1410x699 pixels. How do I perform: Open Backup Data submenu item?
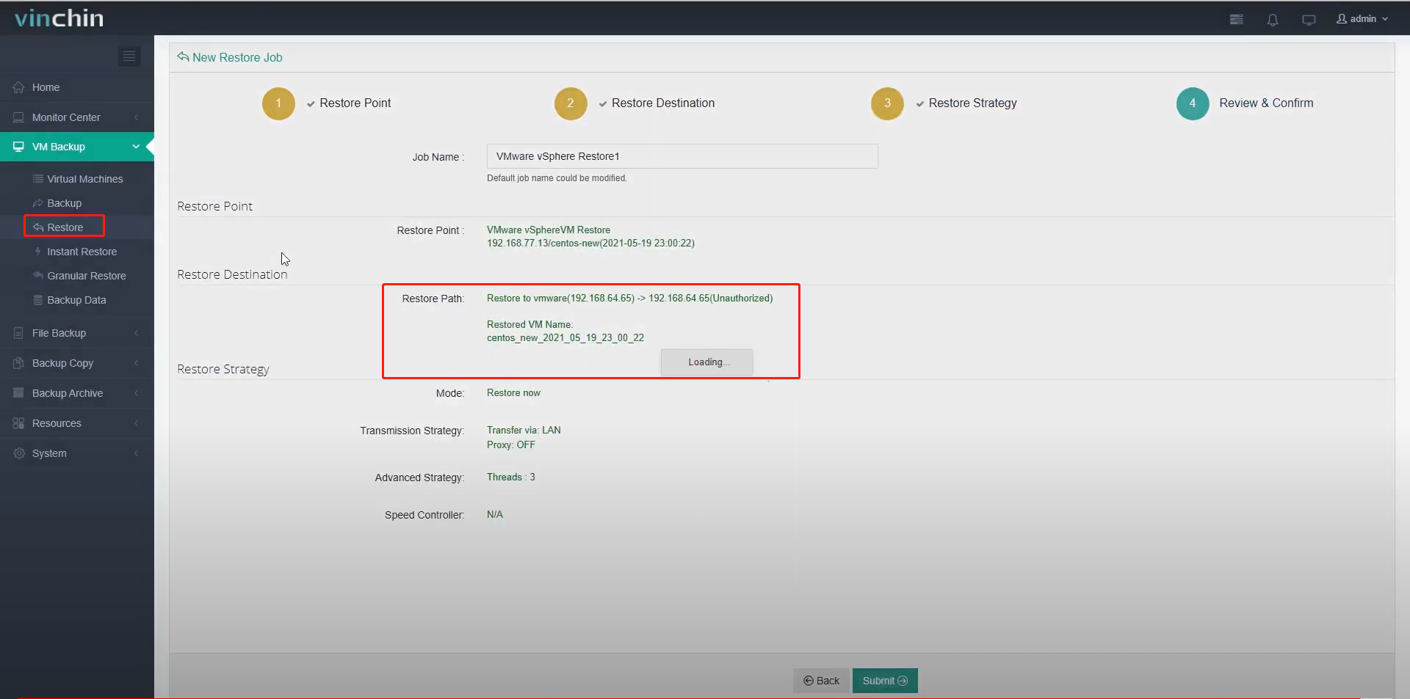click(77, 300)
